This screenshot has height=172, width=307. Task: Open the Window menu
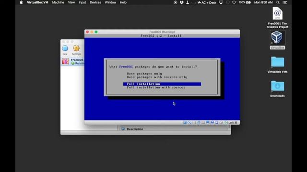[x=110, y=2]
